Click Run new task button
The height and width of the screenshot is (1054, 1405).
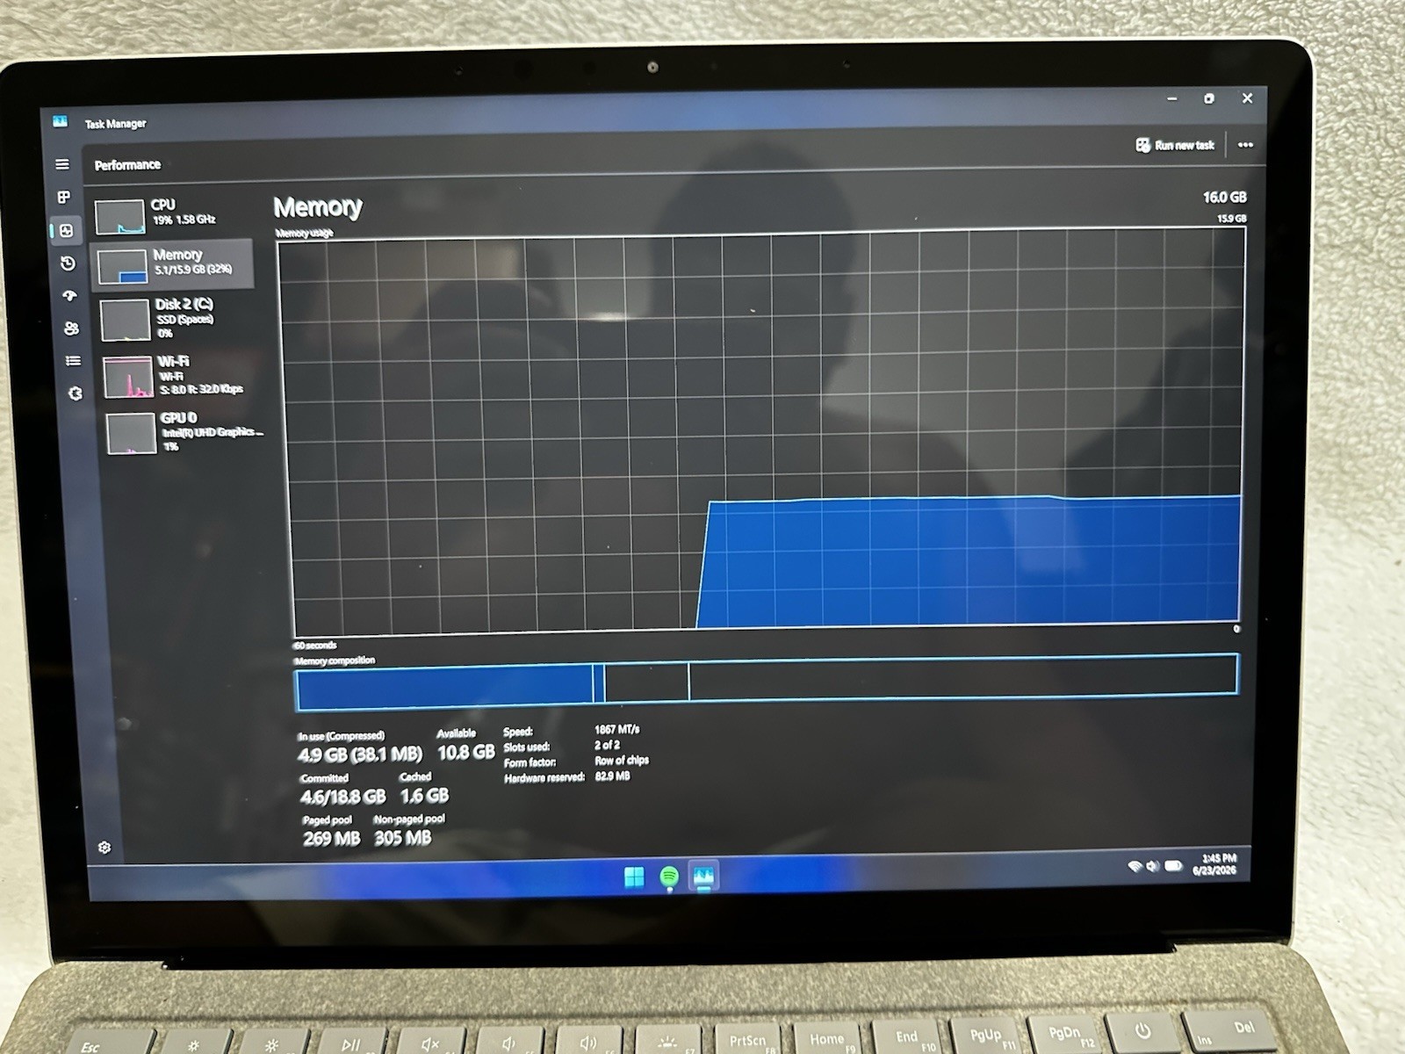[1175, 145]
